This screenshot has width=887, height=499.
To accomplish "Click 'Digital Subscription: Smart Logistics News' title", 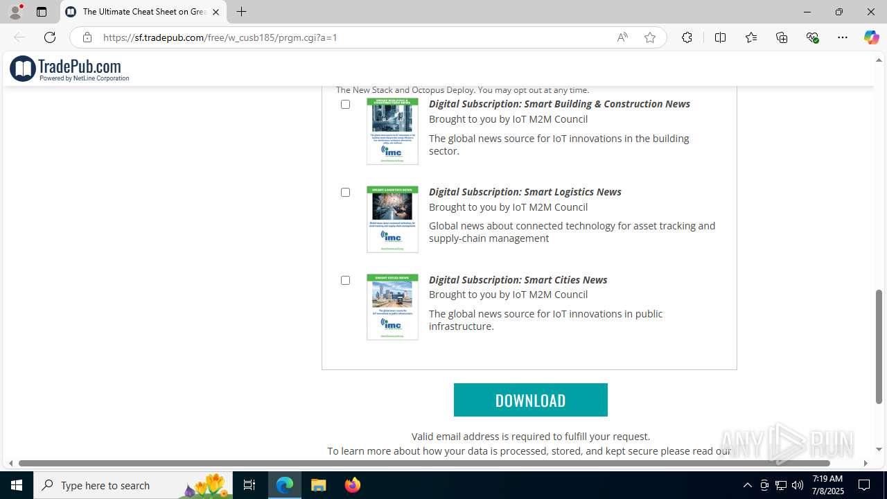I will pyautogui.click(x=525, y=192).
